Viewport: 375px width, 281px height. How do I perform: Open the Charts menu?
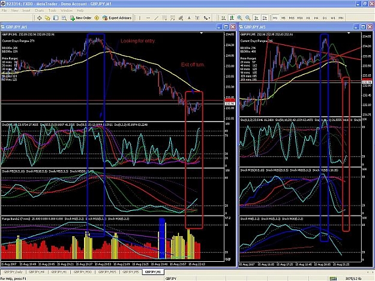coord(39,11)
